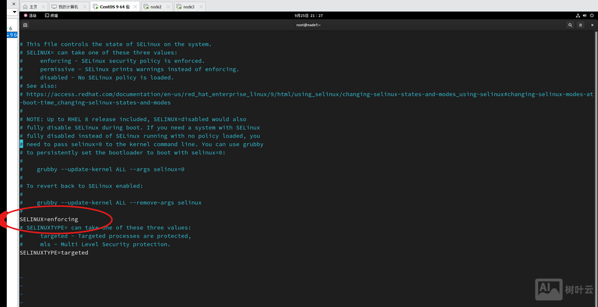Close the 主页 tab
Image resolution: width=598 pixels, height=307 pixels.
click(x=43, y=7)
